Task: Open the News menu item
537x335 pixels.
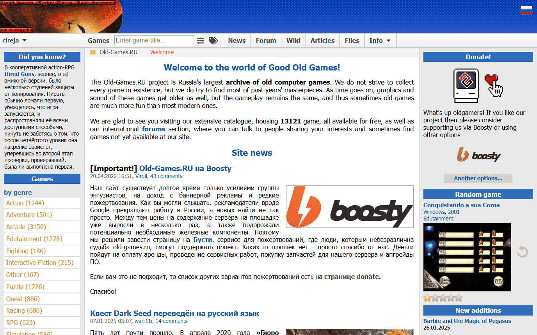Action: coord(236,41)
